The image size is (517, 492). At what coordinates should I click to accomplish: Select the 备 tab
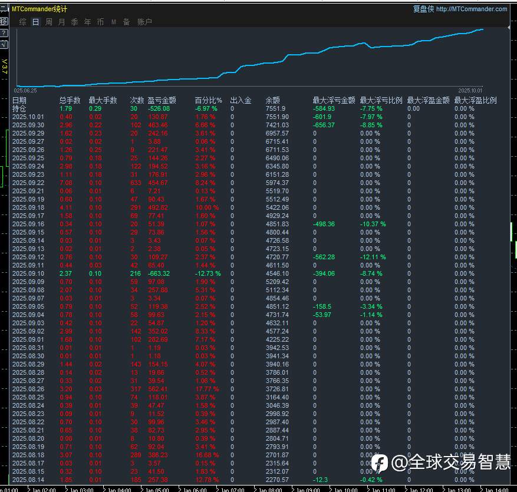coord(126,22)
